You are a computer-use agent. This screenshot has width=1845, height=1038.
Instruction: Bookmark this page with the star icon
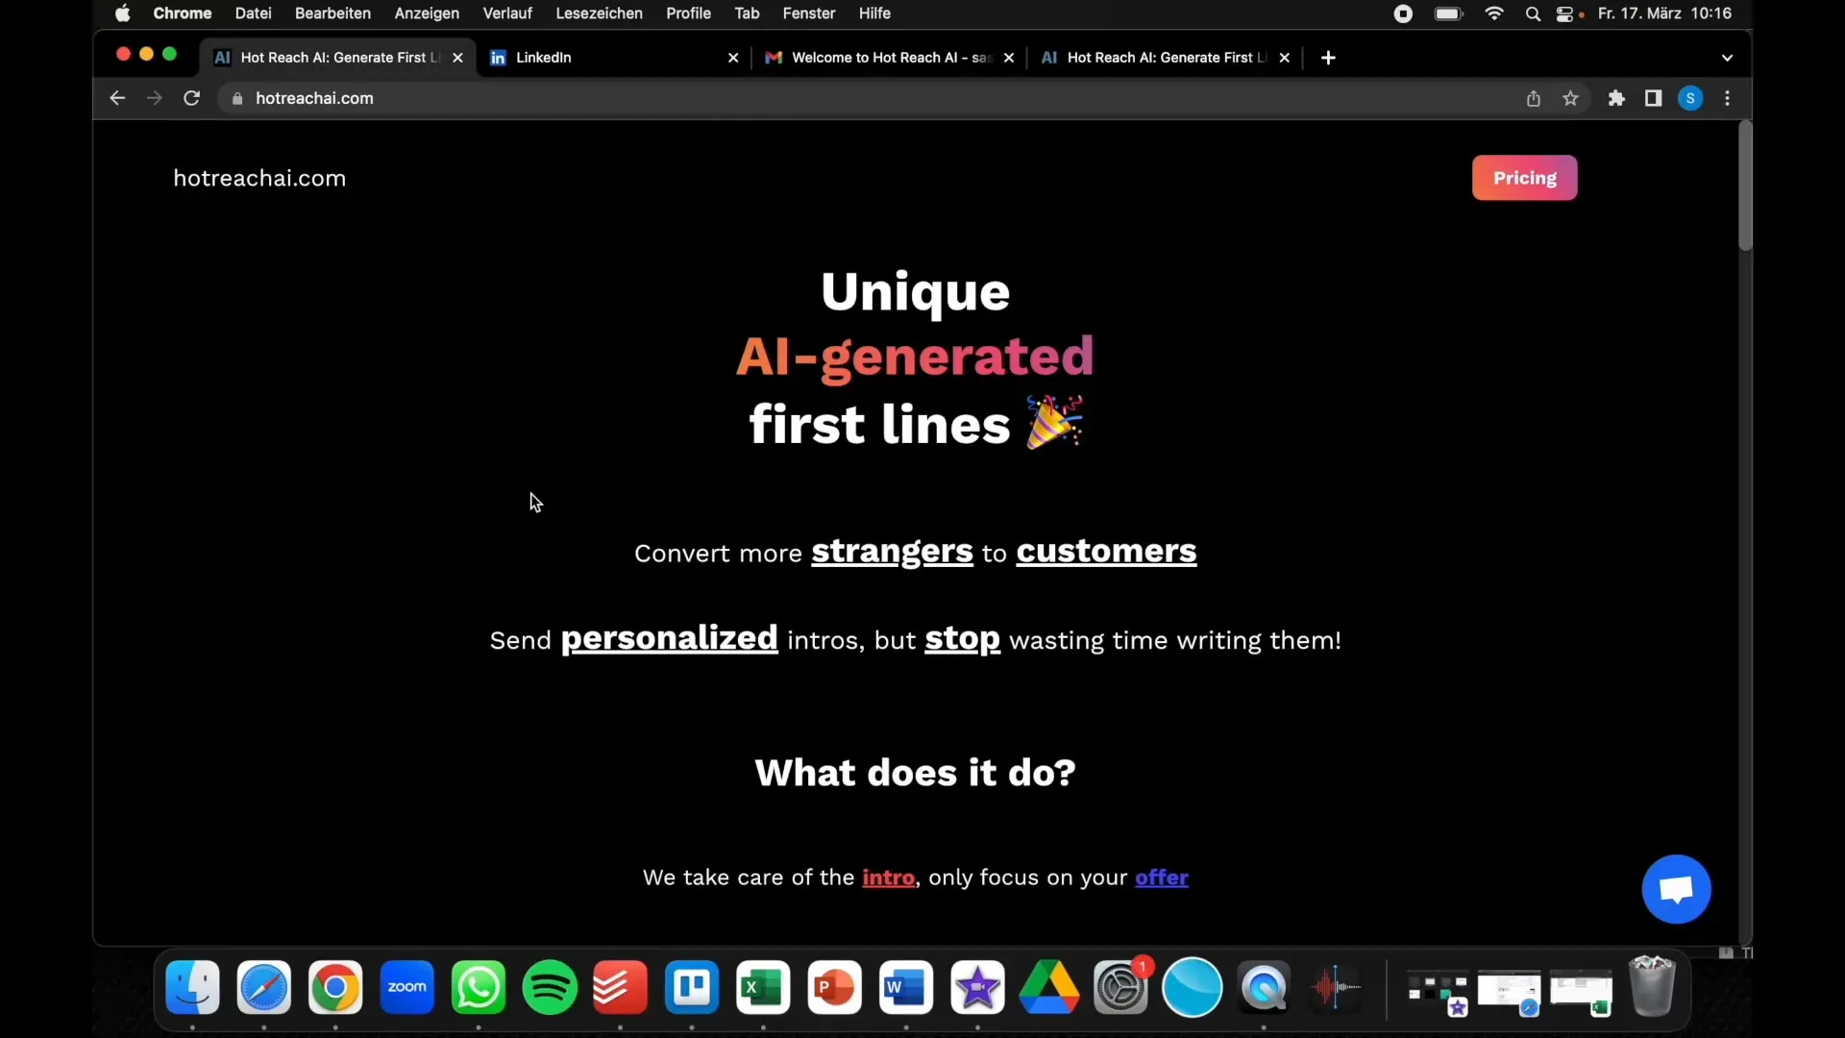[x=1570, y=98]
